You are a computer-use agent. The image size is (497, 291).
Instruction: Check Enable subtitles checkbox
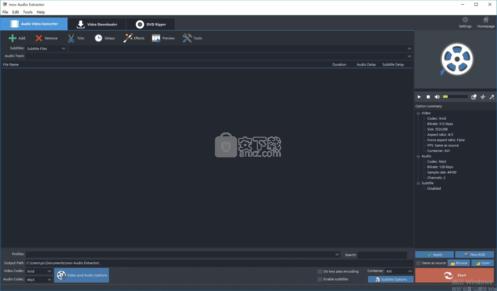pyautogui.click(x=320, y=279)
